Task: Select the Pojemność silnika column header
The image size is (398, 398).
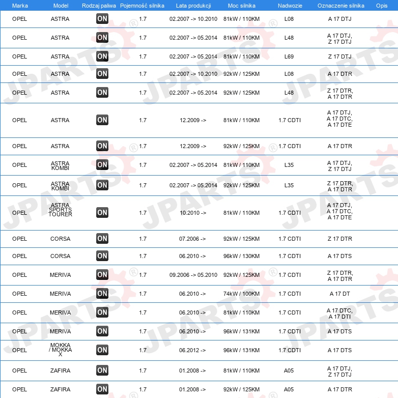Action: [142, 6]
